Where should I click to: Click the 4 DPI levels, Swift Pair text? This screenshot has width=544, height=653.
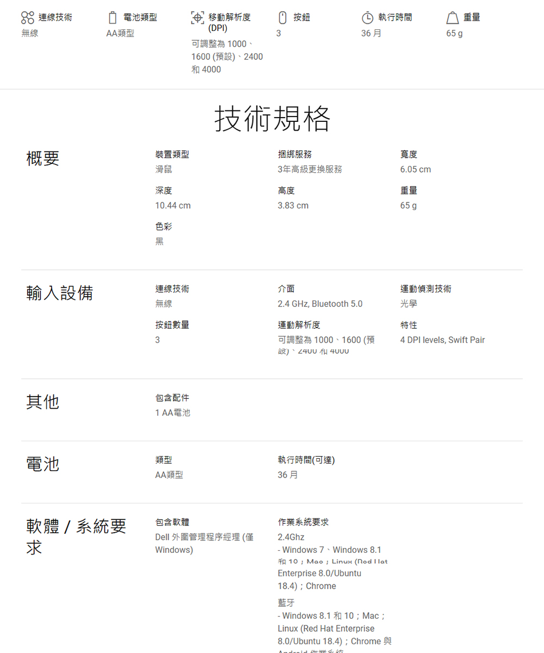click(442, 340)
